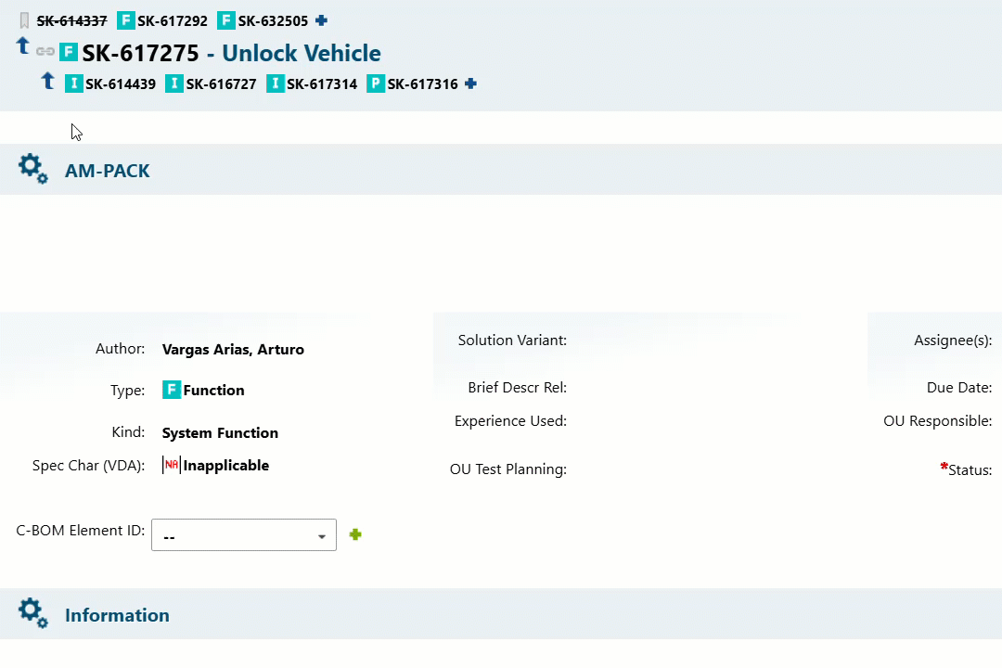The height and width of the screenshot is (668, 1002).
Task: Click the chain link icon beside SK-617275
Action: (x=45, y=52)
